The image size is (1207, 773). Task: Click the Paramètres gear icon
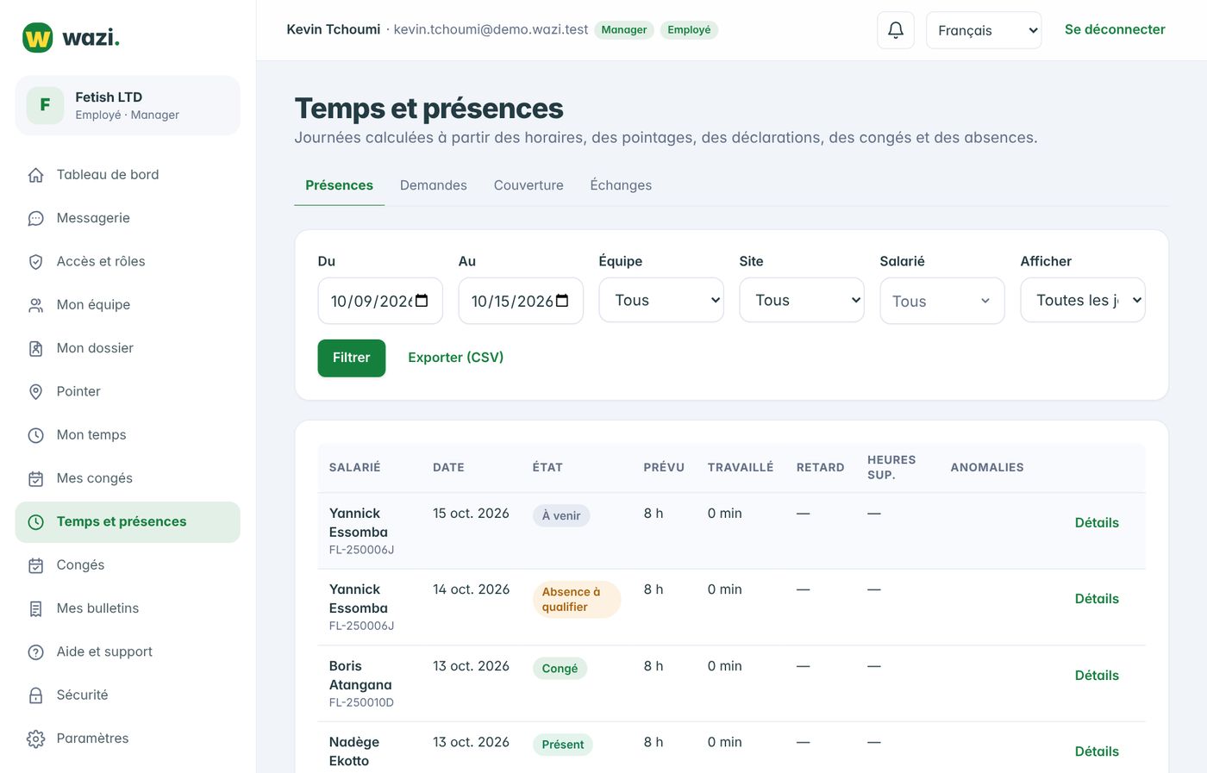[35, 739]
